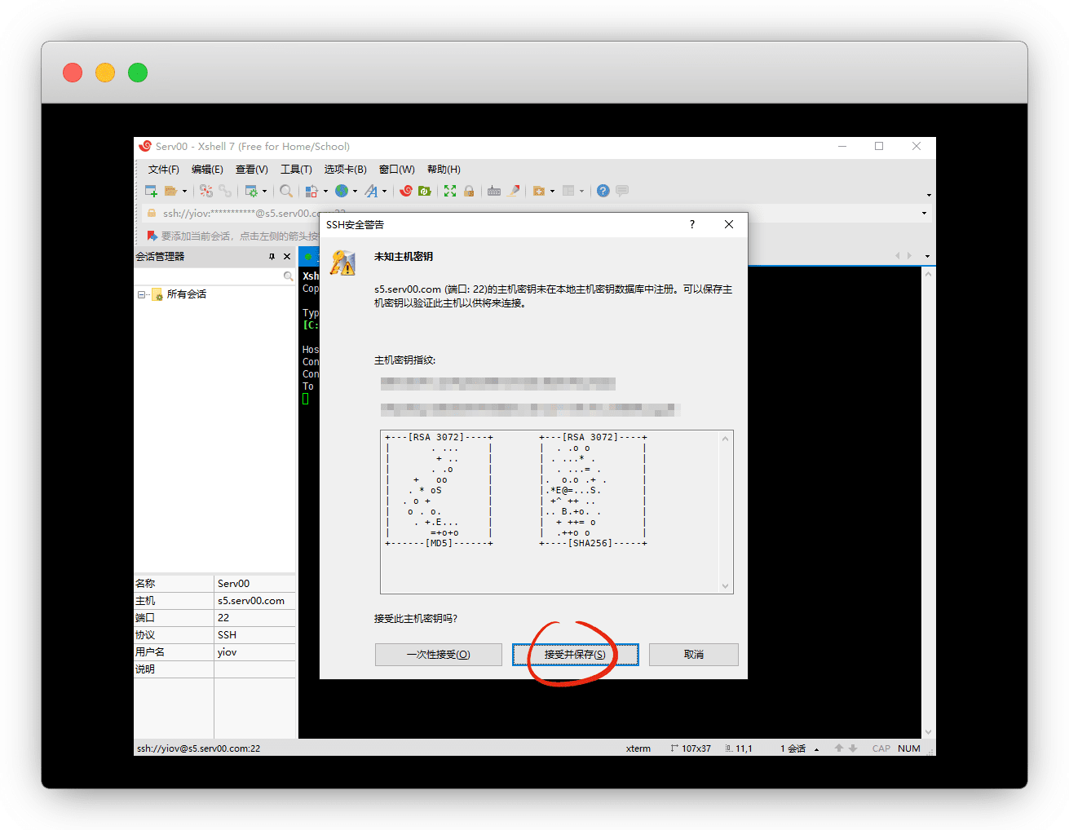Open the globe encoding dropdown arrow

(x=355, y=192)
